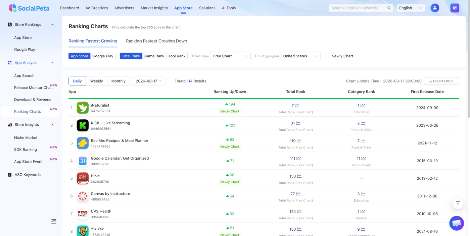Collapse the Store Rankings section
The image size is (470, 236).
click(x=52, y=24)
